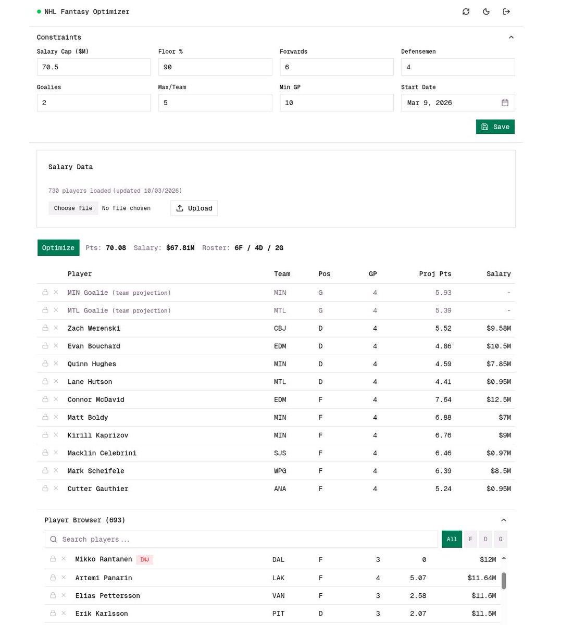Click the Max/Team input field
The image size is (573, 625).
(x=215, y=103)
